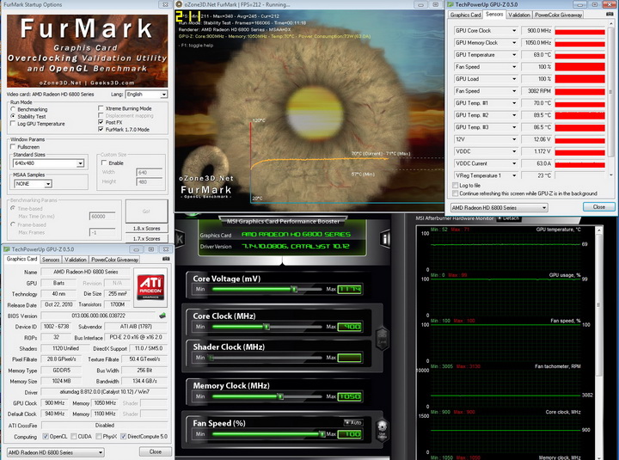619x460 pixels.
Task: Select the Benchmarking run mode radio button
Action: 13,109
